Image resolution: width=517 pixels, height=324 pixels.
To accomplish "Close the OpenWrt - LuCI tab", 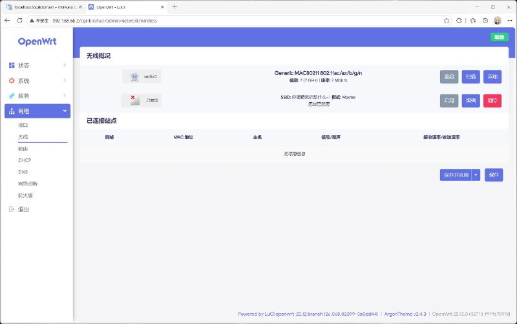I will (162, 6).
